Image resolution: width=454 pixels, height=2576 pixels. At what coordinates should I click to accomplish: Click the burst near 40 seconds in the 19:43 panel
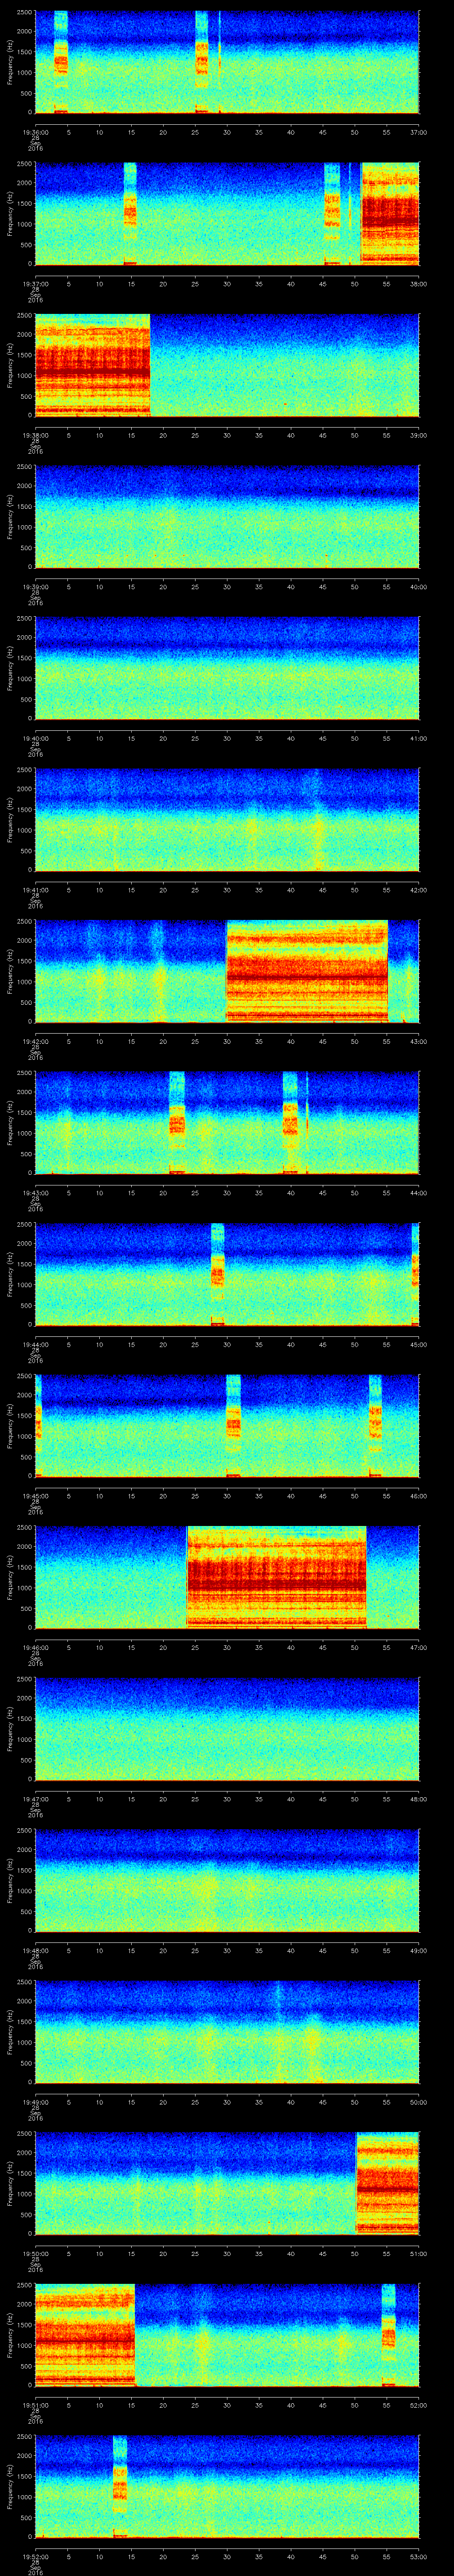click(x=290, y=1121)
